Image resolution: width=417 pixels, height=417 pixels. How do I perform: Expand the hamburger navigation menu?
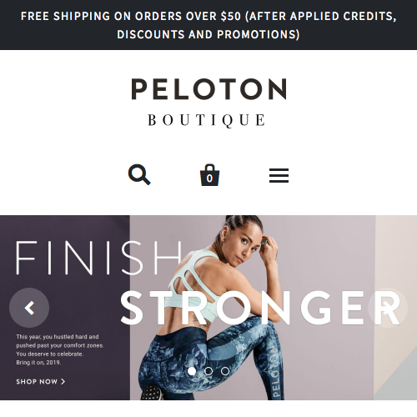click(x=279, y=175)
